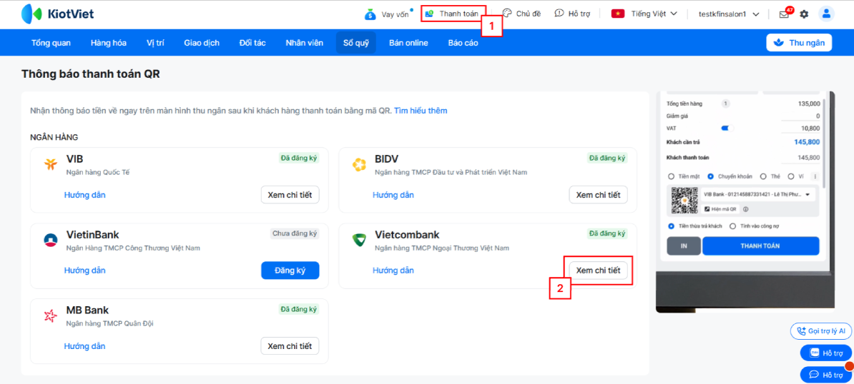Screen dimensions: 854x384
Task: Click the QR code in cashier preview
Action: pyautogui.click(x=684, y=201)
